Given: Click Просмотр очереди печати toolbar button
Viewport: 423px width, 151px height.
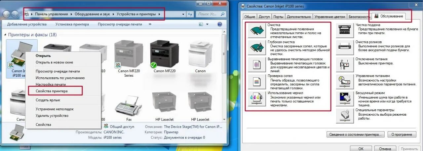Looking at the screenshot, I should click(120, 24).
